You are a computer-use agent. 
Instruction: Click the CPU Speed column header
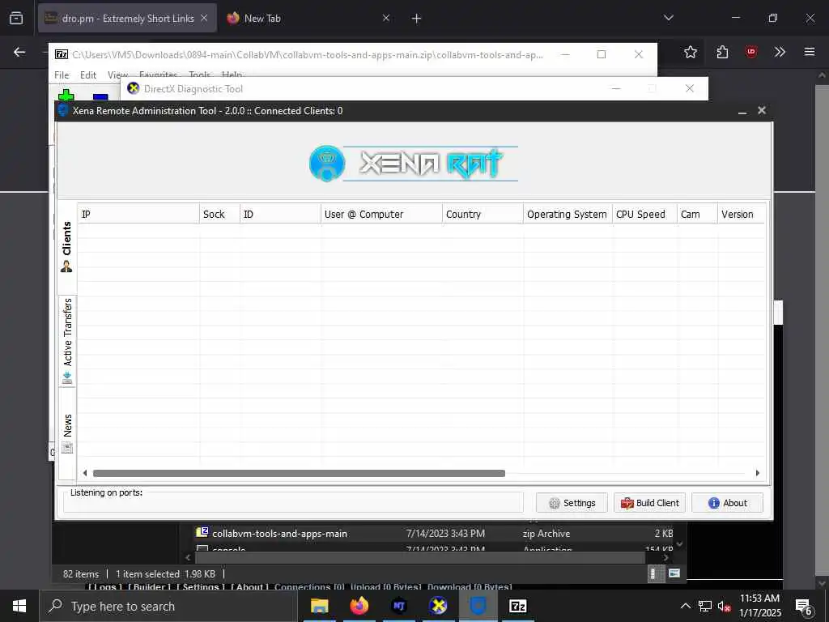pos(644,214)
